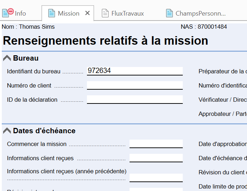Click the red error badge on Info
The width and height of the screenshot is (247, 191).
(11, 11)
